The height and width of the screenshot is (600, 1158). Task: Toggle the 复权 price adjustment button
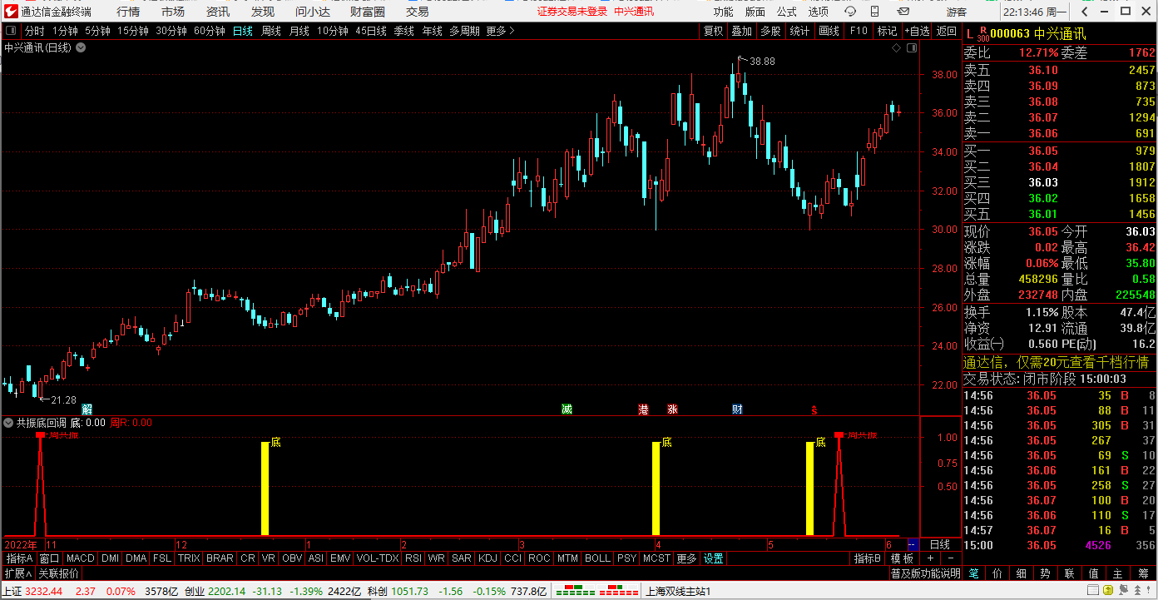click(714, 31)
